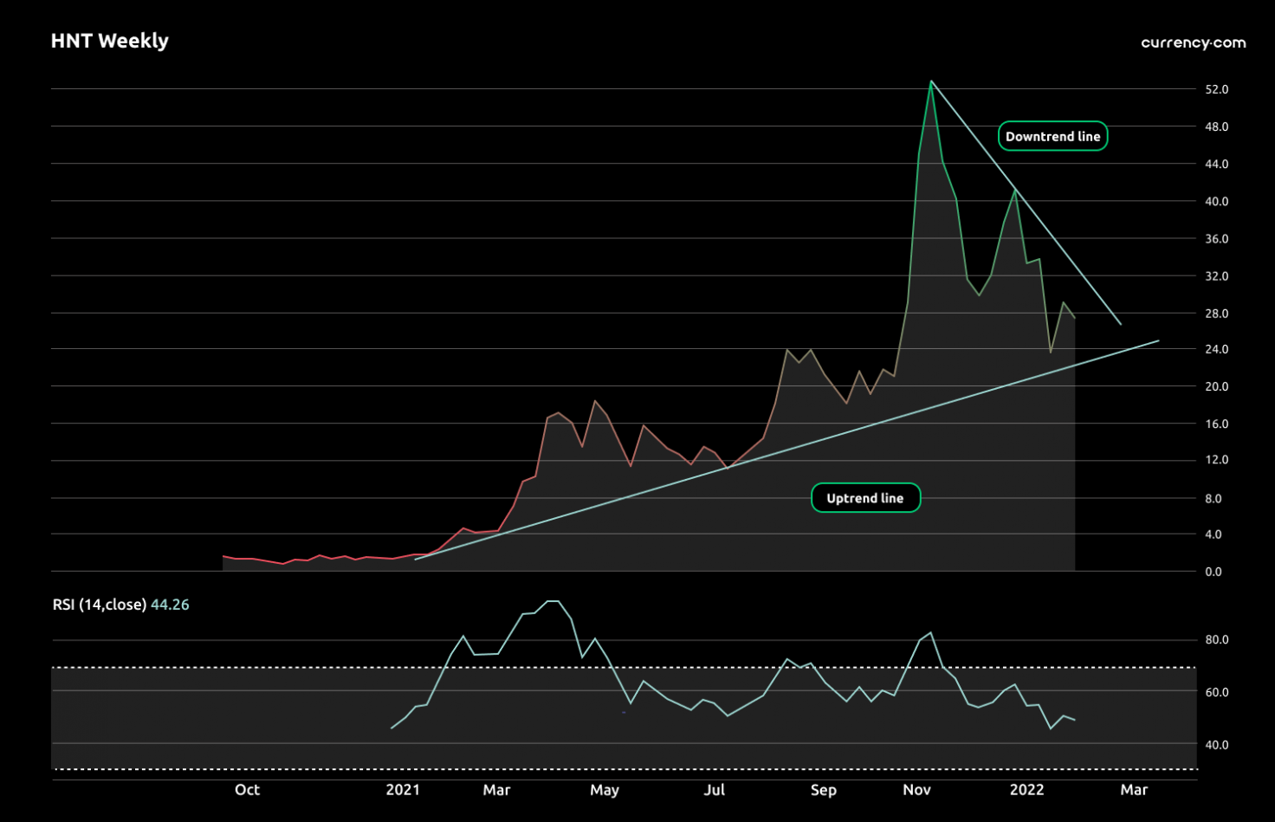Screen dimensions: 1275x822
Task: Click the 0.0 price axis label
Action: coord(1213,572)
